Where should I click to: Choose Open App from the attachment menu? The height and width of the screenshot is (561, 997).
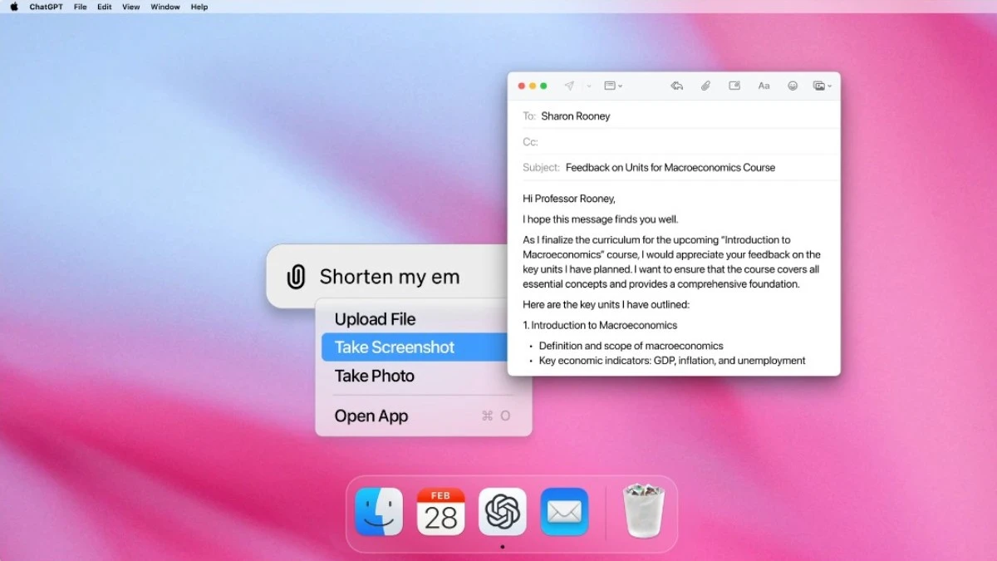pyautogui.click(x=371, y=416)
